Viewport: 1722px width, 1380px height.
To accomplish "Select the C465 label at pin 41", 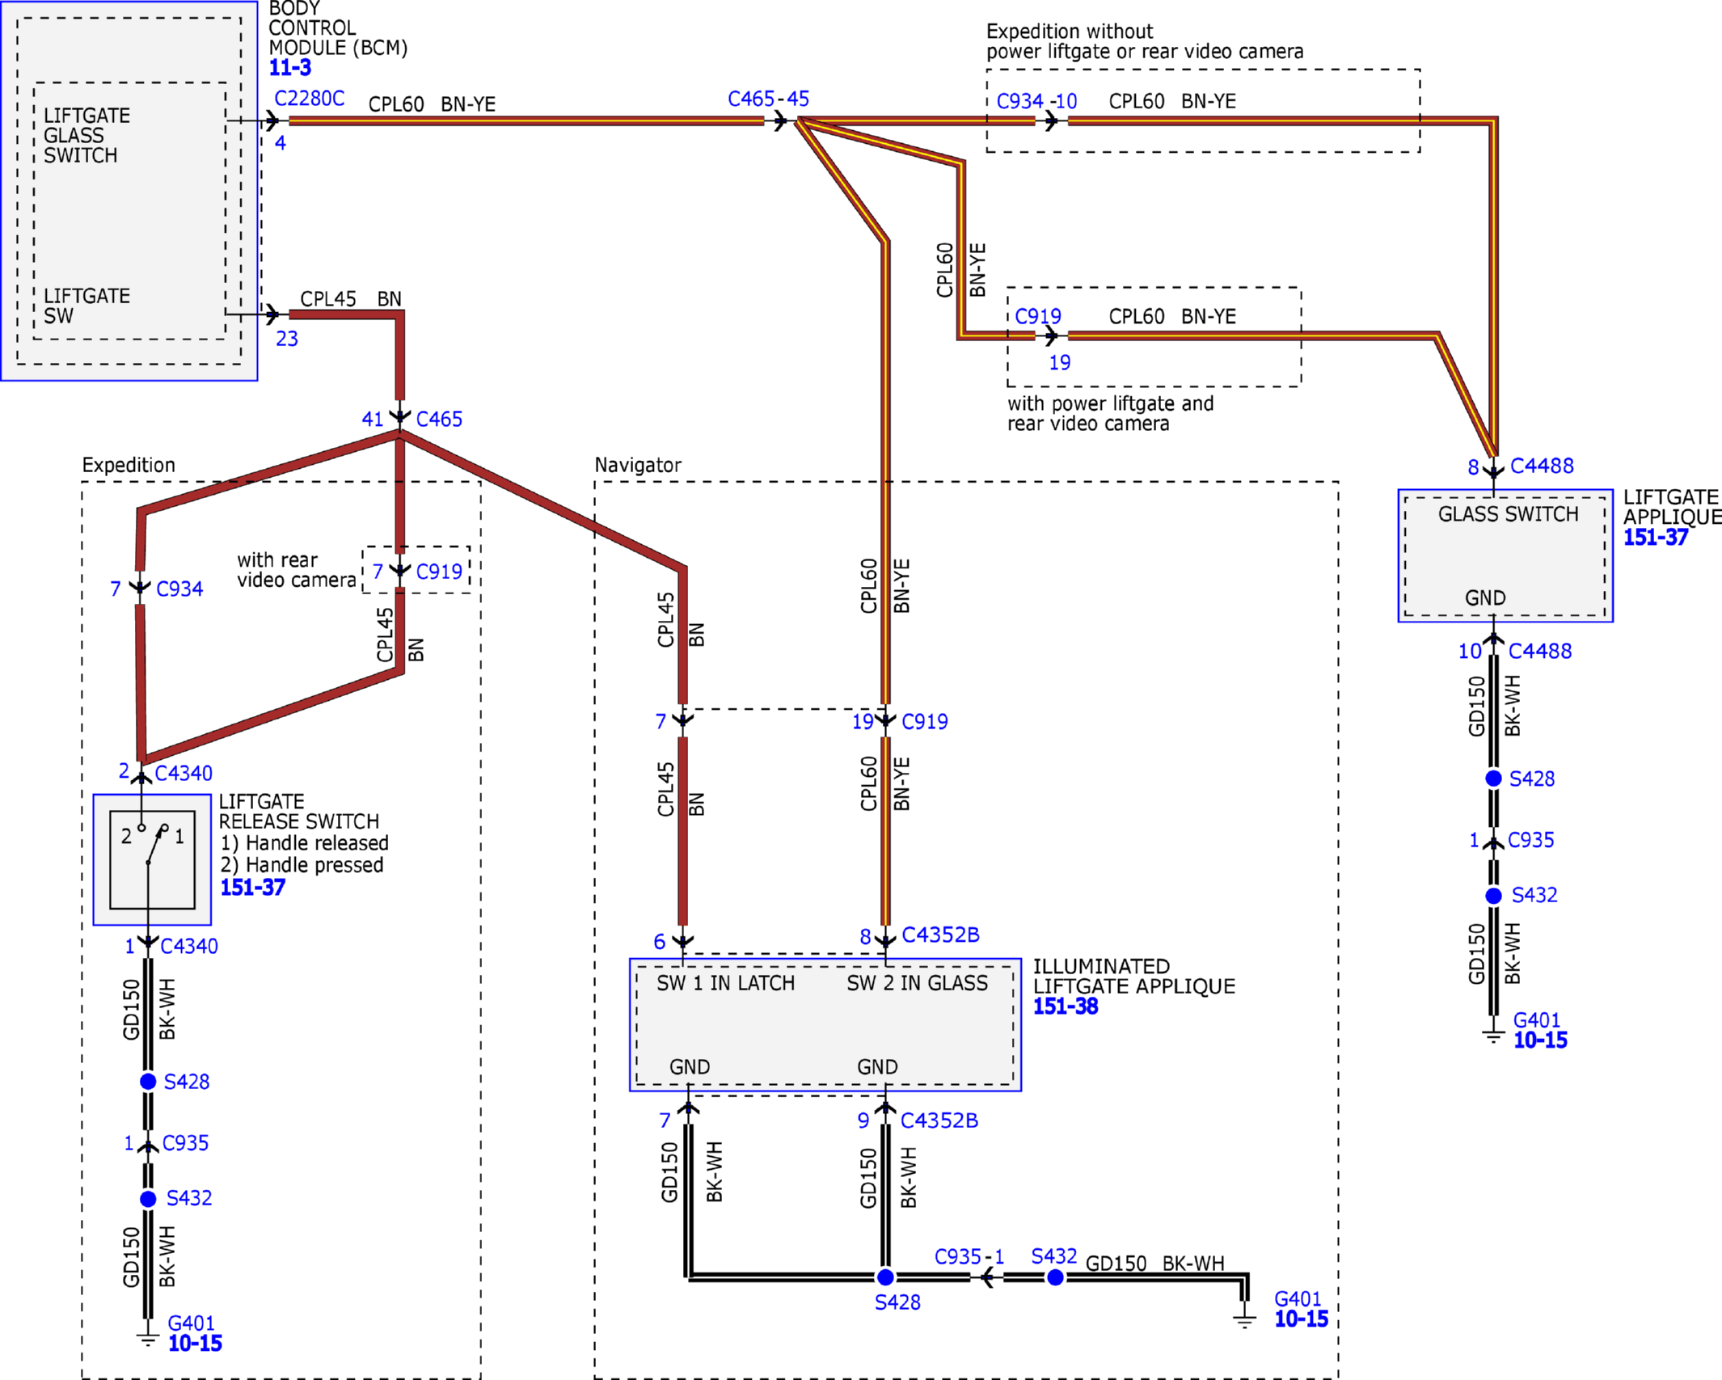I will [x=439, y=420].
